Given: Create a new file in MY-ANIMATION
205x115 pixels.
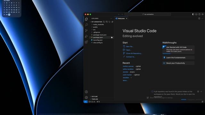Looking at the screenshot, I should click(x=104, y=22).
